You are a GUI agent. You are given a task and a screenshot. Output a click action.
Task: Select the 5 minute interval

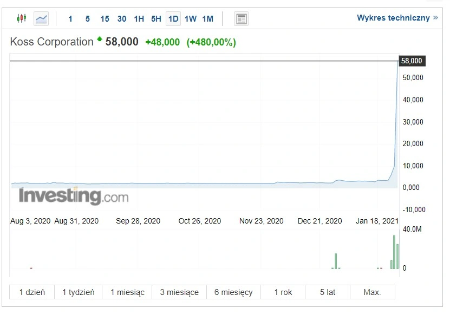coord(88,19)
